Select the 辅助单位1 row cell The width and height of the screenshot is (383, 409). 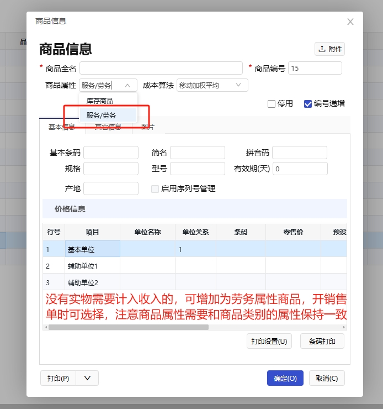92,265
